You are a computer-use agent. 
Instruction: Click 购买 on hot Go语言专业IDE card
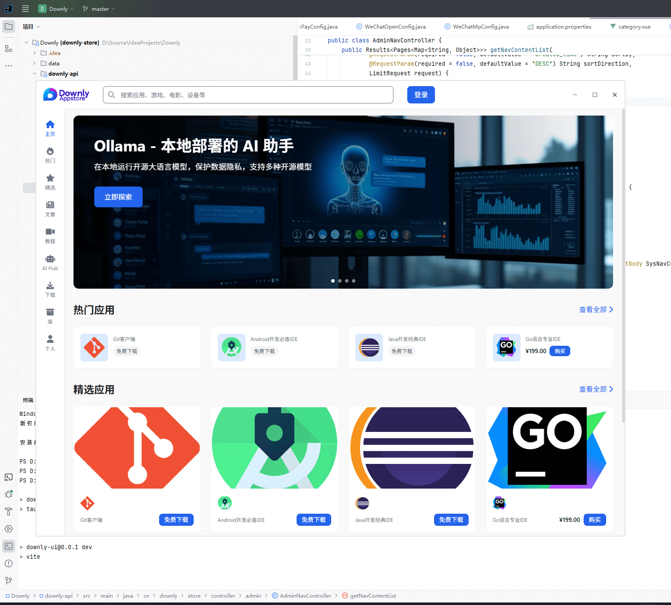(560, 351)
